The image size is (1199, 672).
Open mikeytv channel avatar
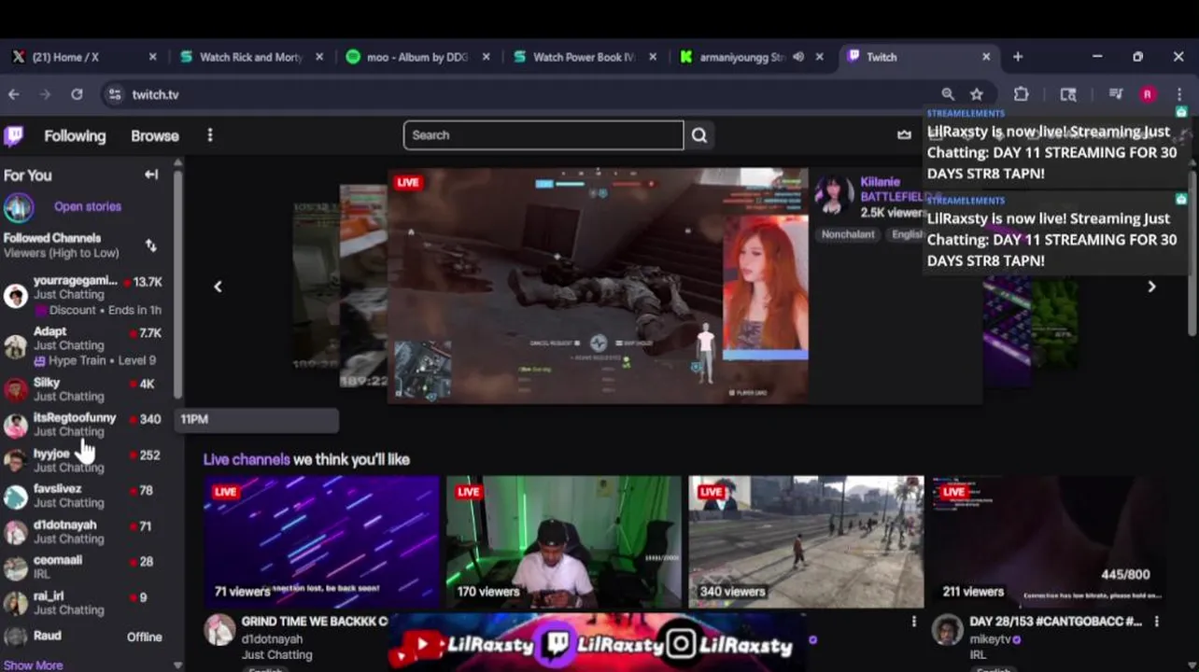(x=947, y=630)
